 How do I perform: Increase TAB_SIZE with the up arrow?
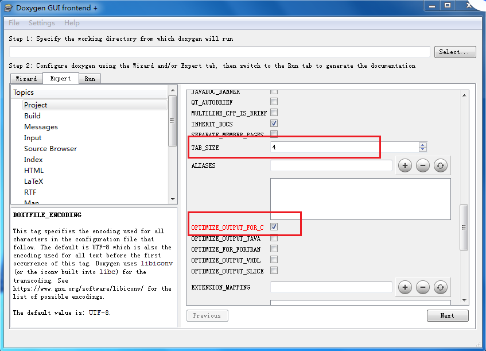423,145
